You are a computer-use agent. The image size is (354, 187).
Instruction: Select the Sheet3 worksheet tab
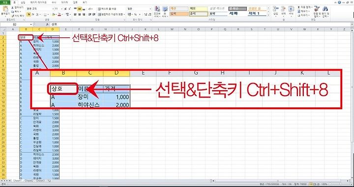(x=40, y=181)
